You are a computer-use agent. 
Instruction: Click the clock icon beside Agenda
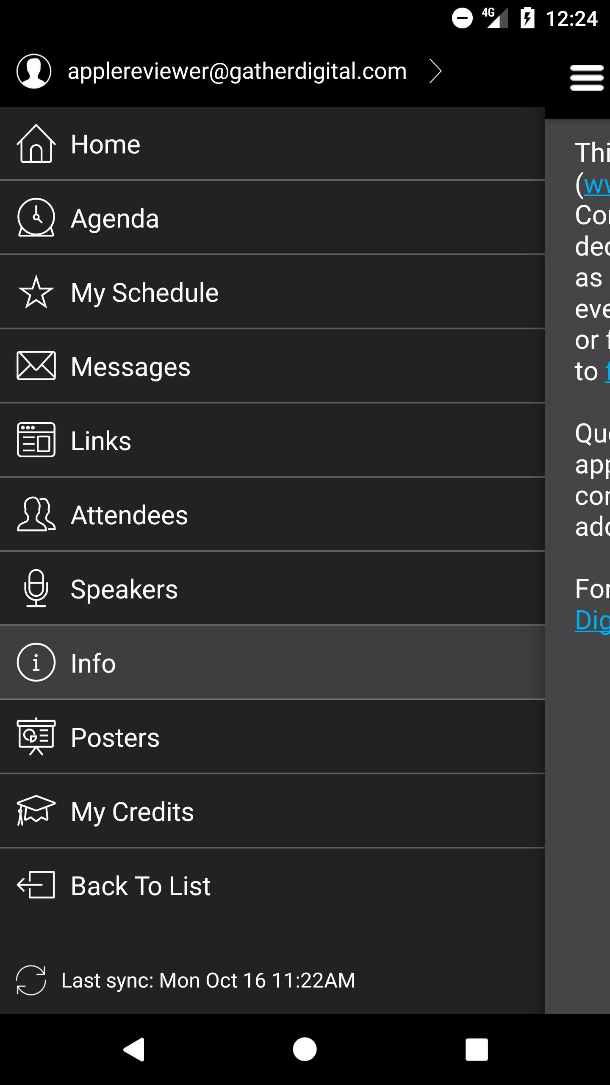point(36,217)
